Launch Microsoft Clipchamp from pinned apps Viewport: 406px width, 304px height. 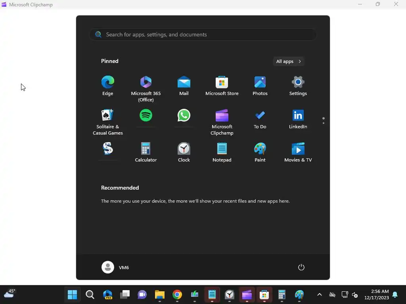[x=222, y=122]
